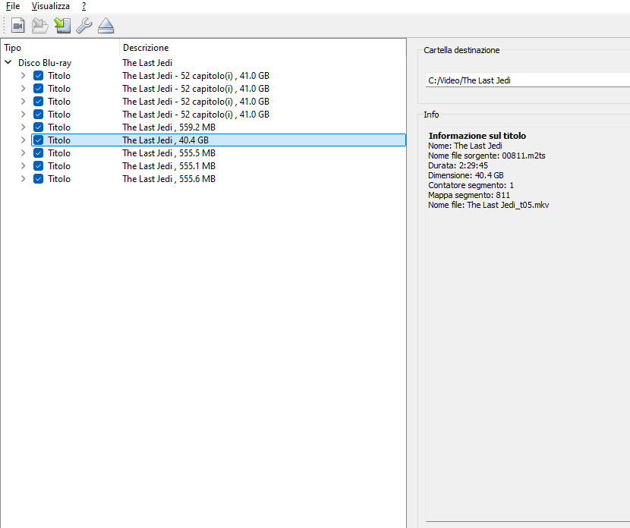Click the 'Info' group label
This screenshot has height=528, width=630.
(431, 115)
